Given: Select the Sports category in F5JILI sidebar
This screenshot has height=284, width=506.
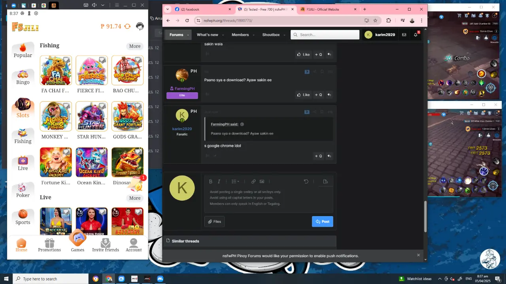Looking at the screenshot, I should 23,217.
